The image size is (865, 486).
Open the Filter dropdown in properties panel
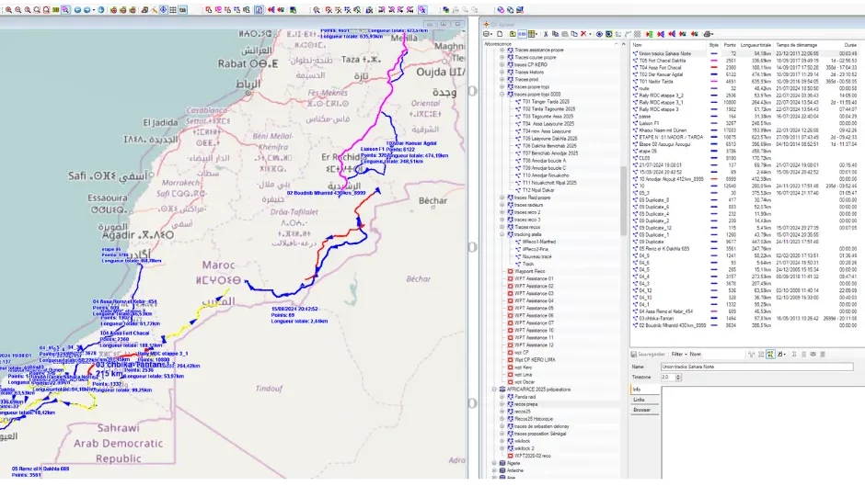click(677, 354)
